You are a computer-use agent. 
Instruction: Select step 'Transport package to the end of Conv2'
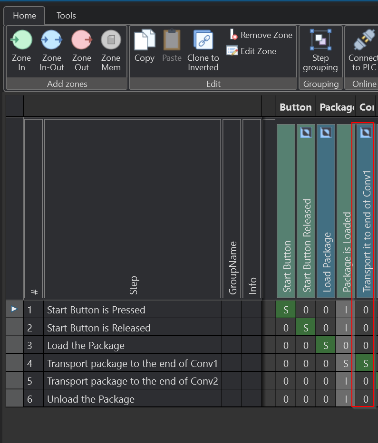[132, 381]
